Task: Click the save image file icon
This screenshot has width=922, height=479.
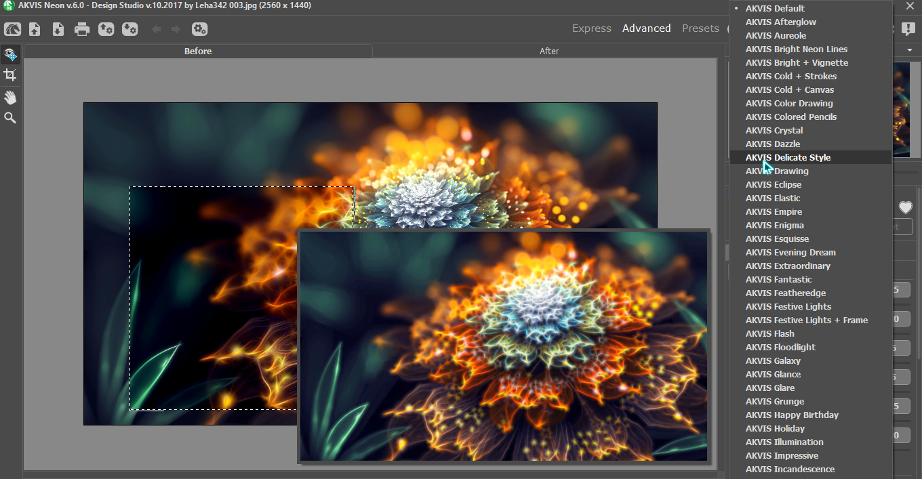Action: (x=58, y=29)
